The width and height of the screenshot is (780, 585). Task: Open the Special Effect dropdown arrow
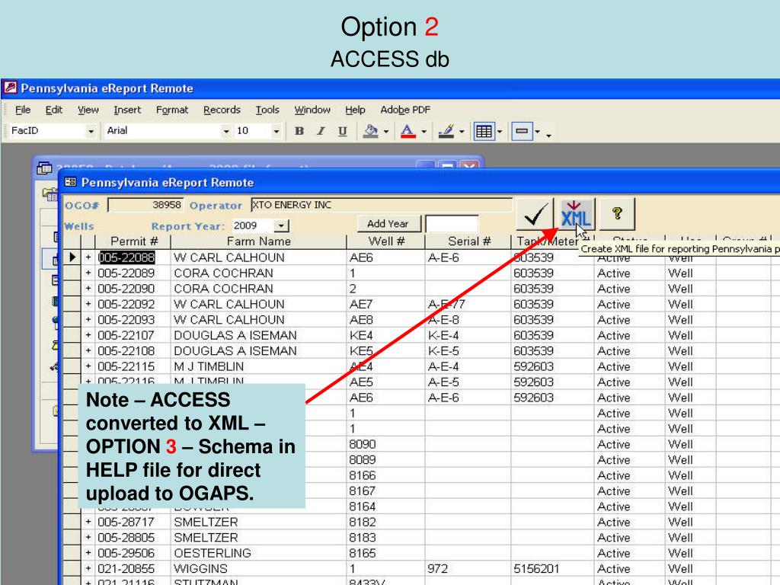537,132
